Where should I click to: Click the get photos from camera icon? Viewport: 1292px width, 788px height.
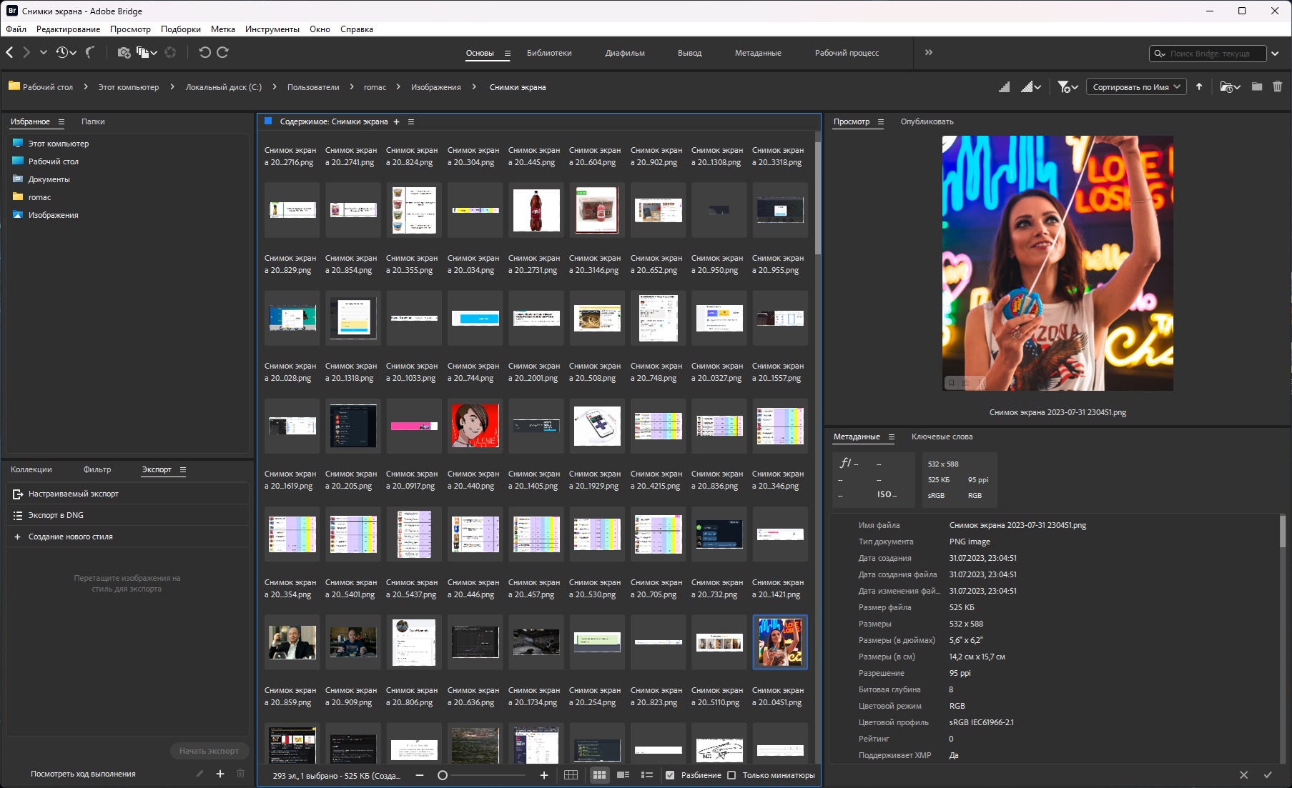tap(124, 52)
